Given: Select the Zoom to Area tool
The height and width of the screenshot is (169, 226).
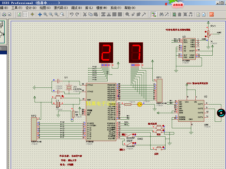Looking at the screenshot, I should tap(62, 14).
